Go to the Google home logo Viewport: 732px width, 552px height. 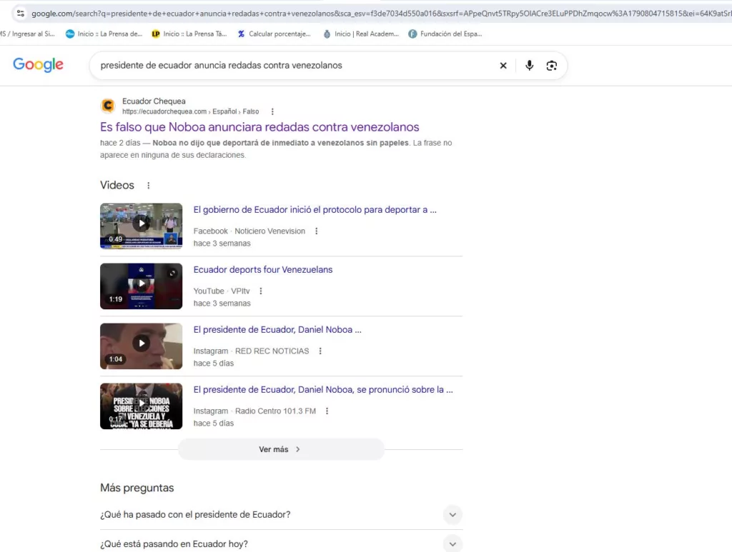(x=38, y=65)
